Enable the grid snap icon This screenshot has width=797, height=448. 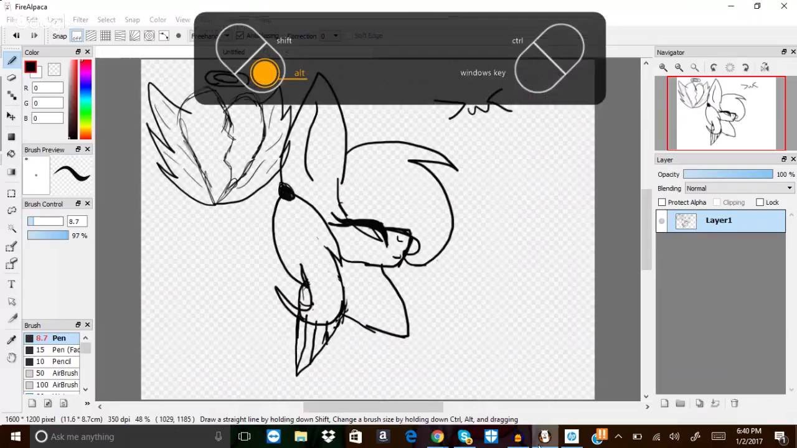click(106, 36)
